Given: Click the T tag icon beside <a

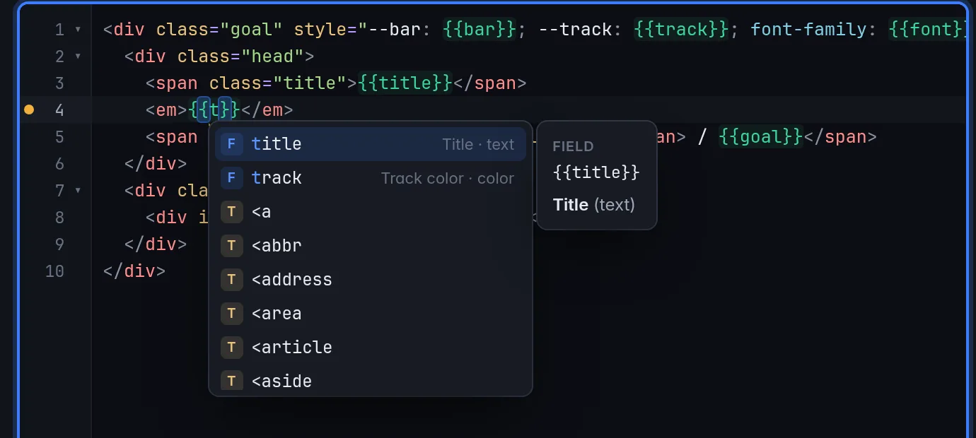Looking at the screenshot, I should pos(231,212).
